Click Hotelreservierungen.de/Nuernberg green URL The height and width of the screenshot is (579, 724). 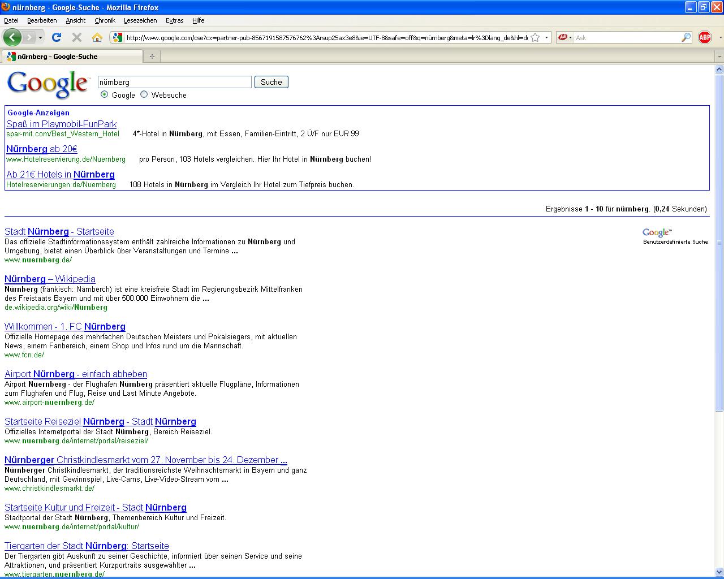[x=61, y=185]
